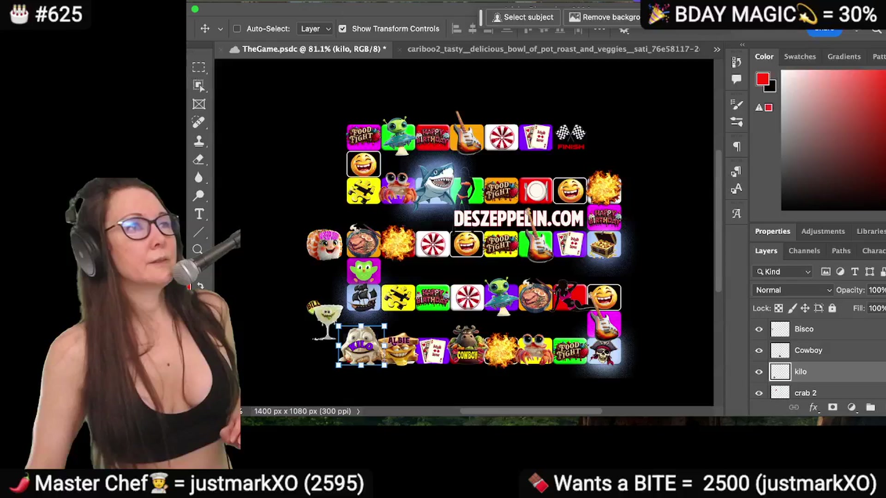Open the Paragraph panel icon
The image size is (886, 498).
[x=737, y=147]
